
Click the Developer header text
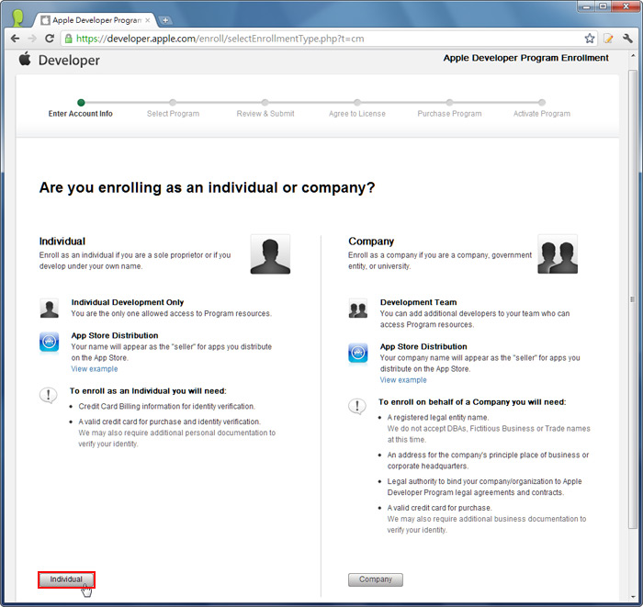pyautogui.click(x=69, y=61)
